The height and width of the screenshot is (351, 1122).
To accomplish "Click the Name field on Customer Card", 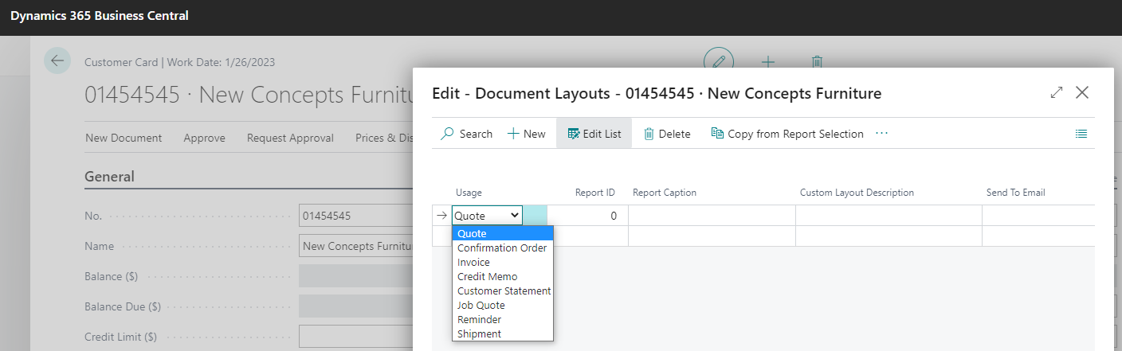I will tap(355, 246).
